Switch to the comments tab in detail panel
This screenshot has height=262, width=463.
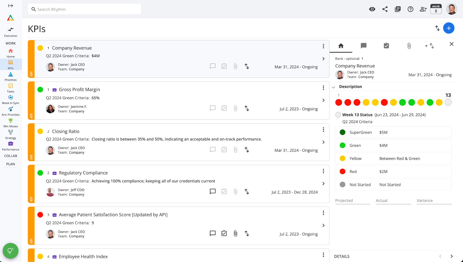pos(363,46)
